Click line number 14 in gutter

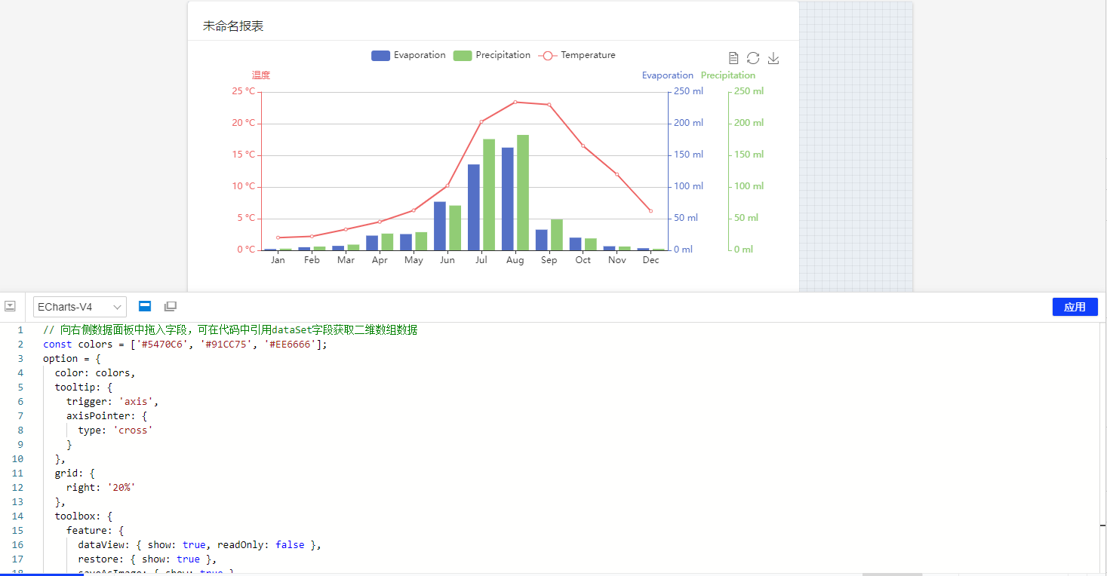[17, 516]
